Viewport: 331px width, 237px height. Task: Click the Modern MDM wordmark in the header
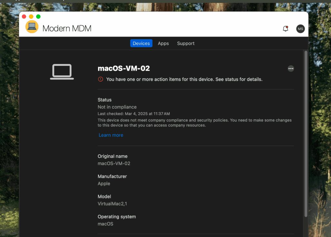(x=67, y=28)
